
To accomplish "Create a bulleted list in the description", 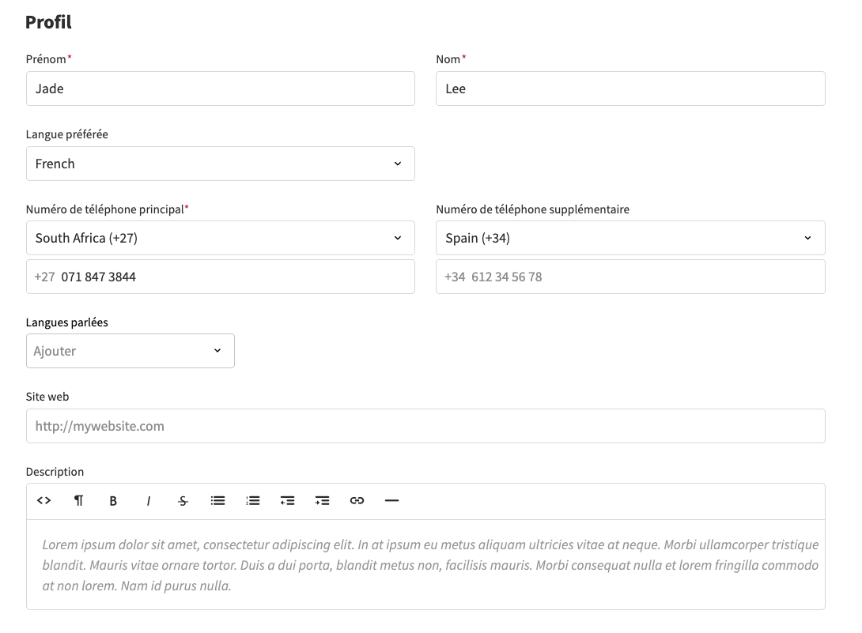I will [217, 500].
